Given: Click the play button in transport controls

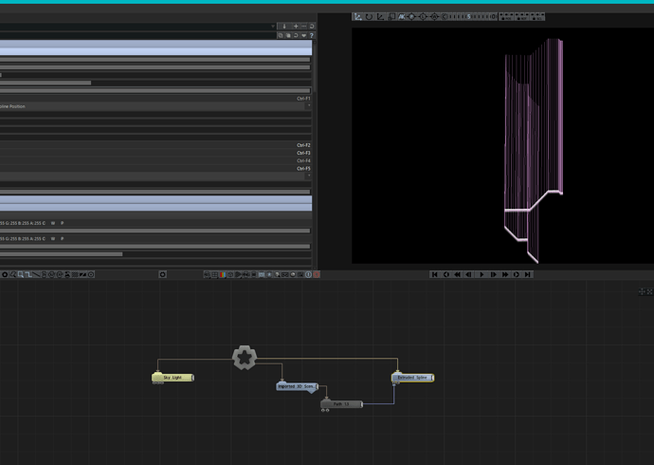Looking at the screenshot, I should tap(481, 274).
